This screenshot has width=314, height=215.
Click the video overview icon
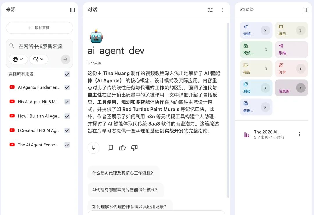point(245,46)
